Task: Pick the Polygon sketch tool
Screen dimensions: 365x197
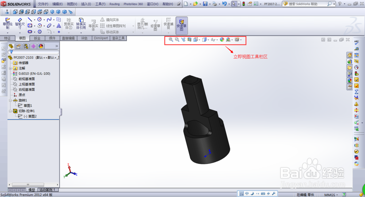Action: [x=39, y=32]
